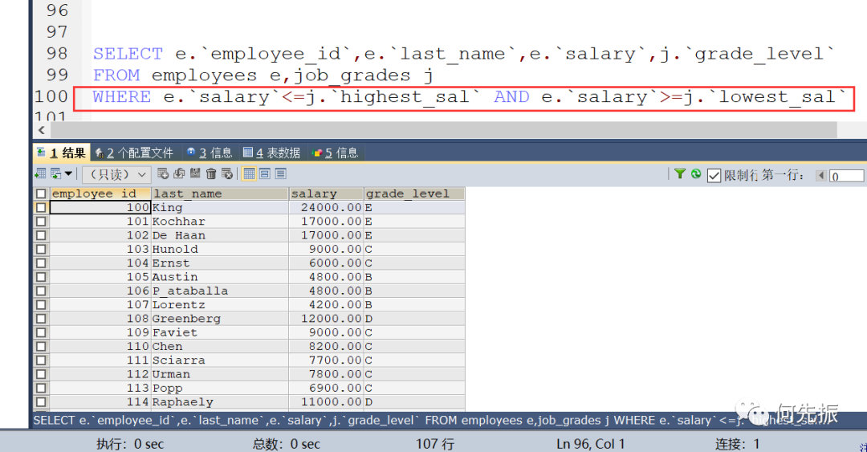
Task: Open the 2 个配置文件 tab
Action: tap(134, 153)
